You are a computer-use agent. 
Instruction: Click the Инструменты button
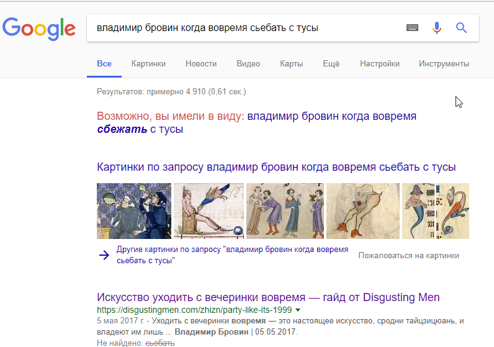pyautogui.click(x=444, y=64)
